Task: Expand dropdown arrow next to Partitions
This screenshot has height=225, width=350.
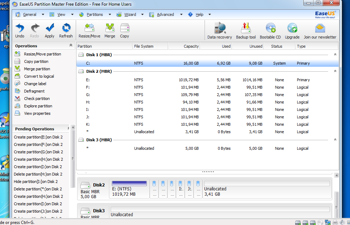Action: 110,14
